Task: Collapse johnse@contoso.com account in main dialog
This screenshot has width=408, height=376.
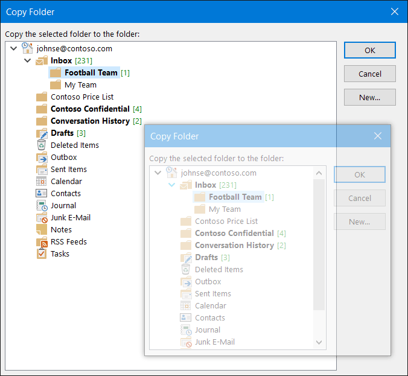Action: pyautogui.click(x=13, y=48)
